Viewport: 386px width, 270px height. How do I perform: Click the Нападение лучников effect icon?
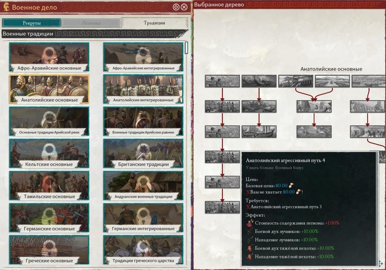[250, 240]
